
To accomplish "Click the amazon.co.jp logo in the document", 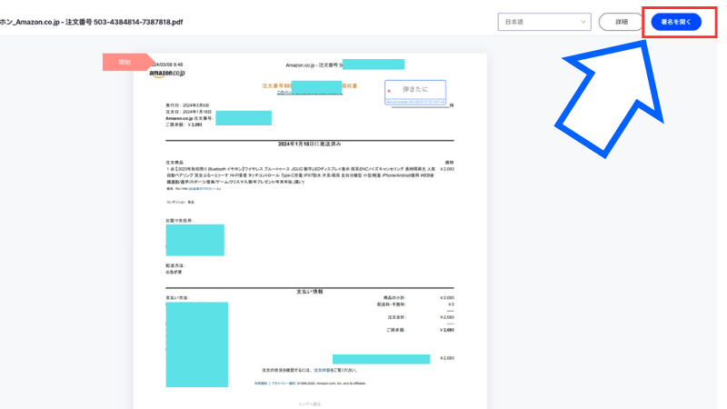I will [167, 74].
